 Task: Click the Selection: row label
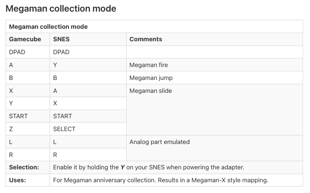click(24, 167)
